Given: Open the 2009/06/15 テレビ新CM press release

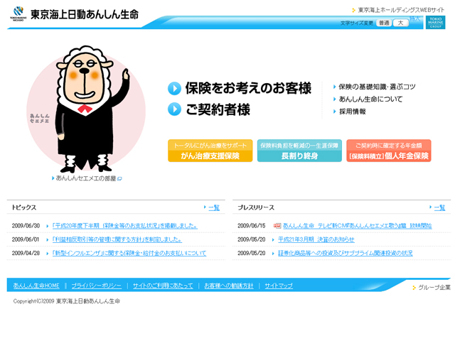Looking at the screenshot, I should click(x=357, y=226).
